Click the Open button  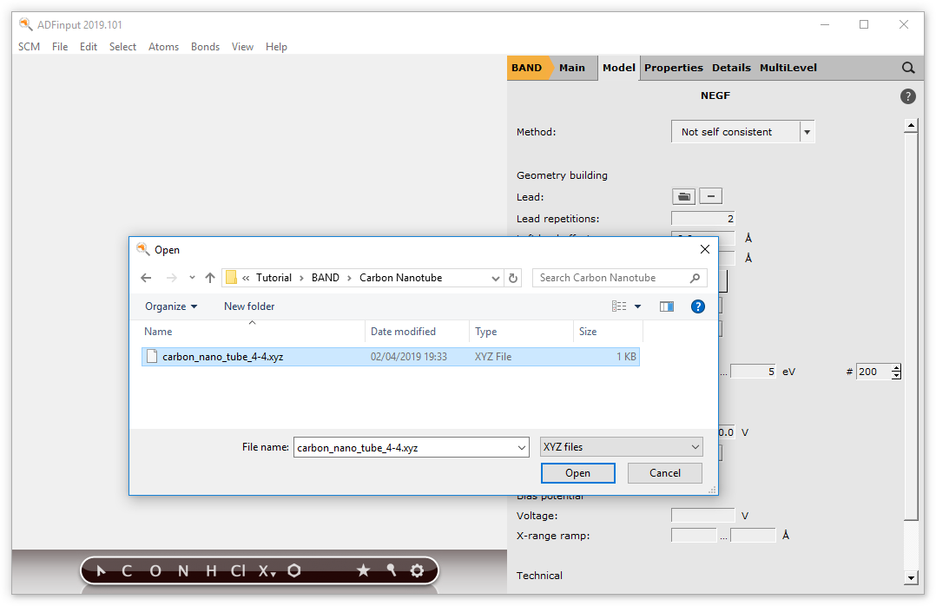click(577, 473)
